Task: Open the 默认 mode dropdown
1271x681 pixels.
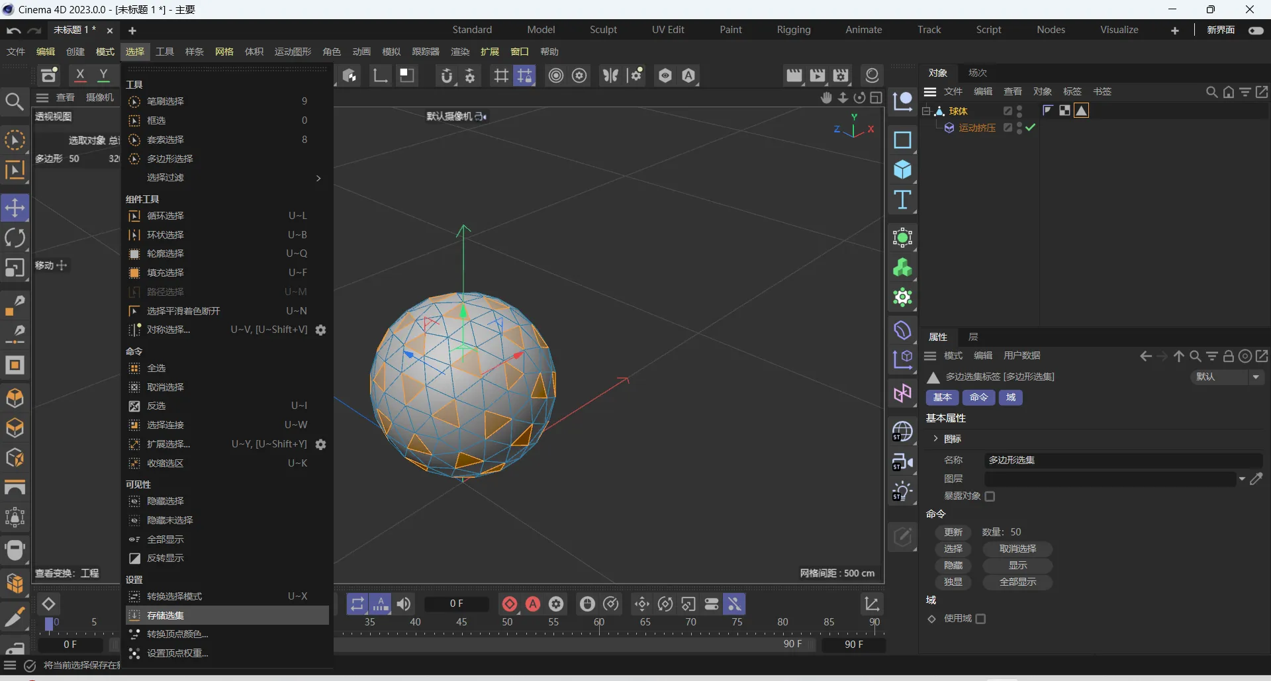Action: [1227, 377]
